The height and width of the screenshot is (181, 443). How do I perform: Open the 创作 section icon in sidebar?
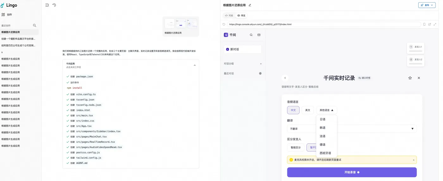pos(3,15)
